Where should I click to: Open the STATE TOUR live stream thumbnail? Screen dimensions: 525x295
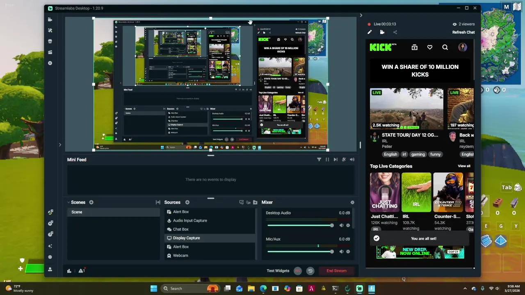[x=406, y=109]
